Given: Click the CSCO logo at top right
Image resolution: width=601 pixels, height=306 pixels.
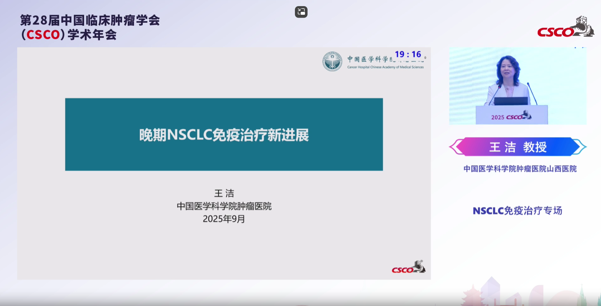Looking at the screenshot, I should pyautogui.click(x=566, y=27).
